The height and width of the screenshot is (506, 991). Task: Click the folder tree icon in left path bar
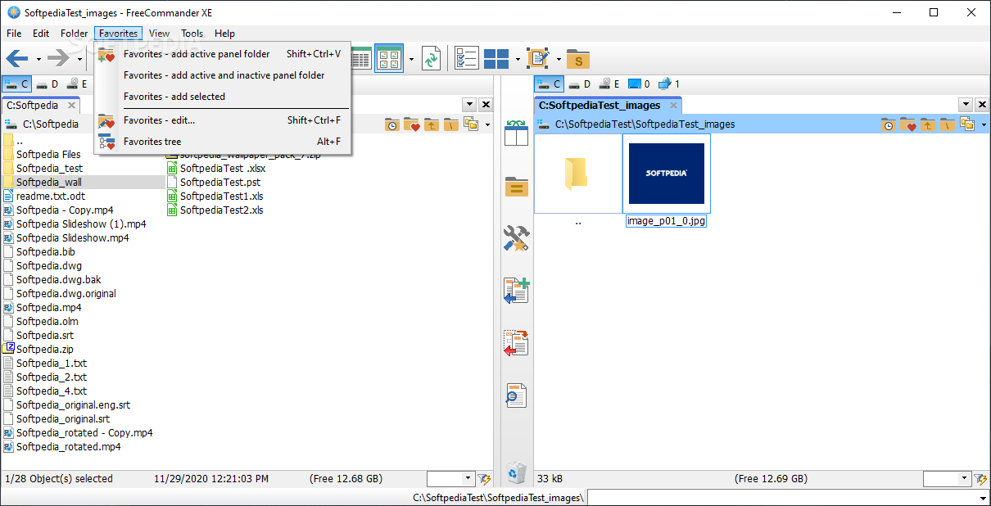[471, 124]
